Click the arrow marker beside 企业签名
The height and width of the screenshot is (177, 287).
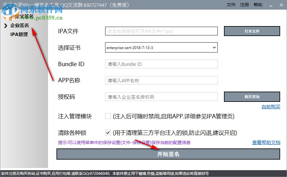[x=6, y=25]
